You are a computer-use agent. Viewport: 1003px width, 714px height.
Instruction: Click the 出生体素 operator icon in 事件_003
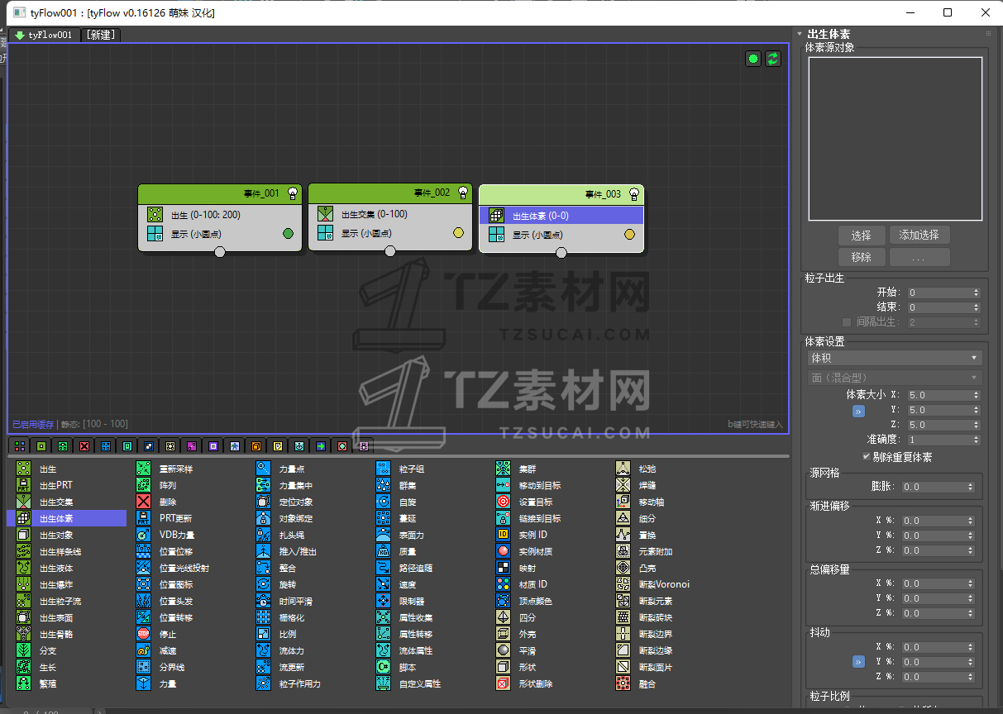(497, 216)
